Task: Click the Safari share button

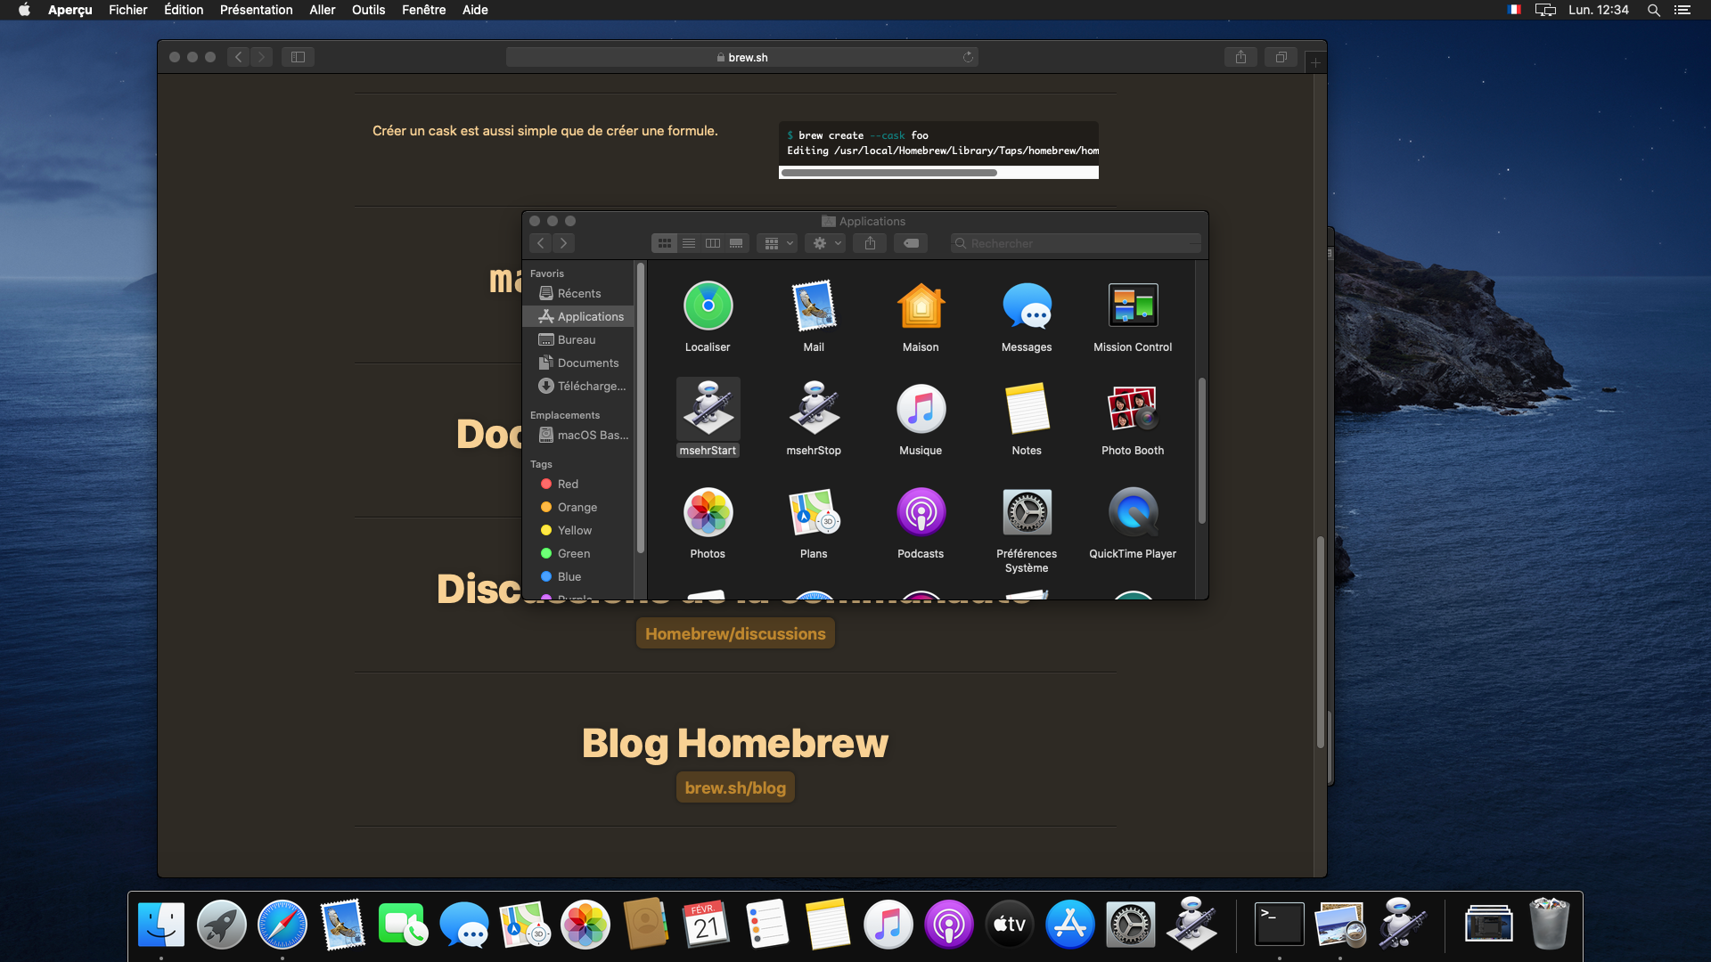Action: 1240,57
